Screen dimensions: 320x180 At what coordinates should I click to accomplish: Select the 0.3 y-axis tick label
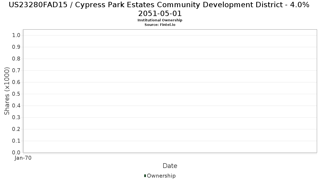[x=16, y=118]
